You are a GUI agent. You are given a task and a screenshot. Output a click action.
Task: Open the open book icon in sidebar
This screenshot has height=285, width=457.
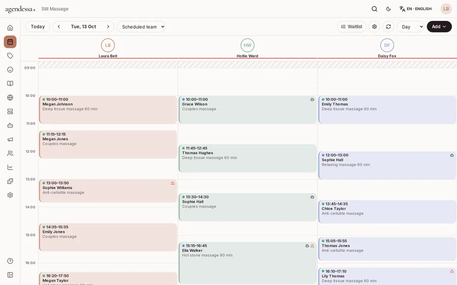[x=10, y=84]
